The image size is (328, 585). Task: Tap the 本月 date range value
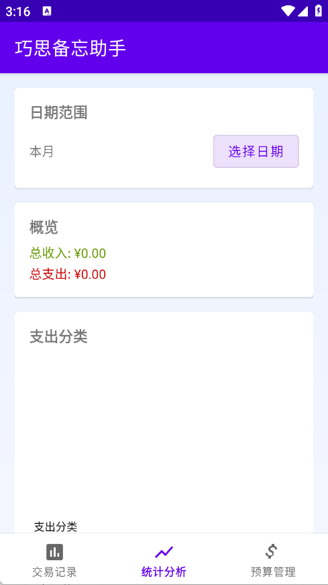(x=42, y=152)
